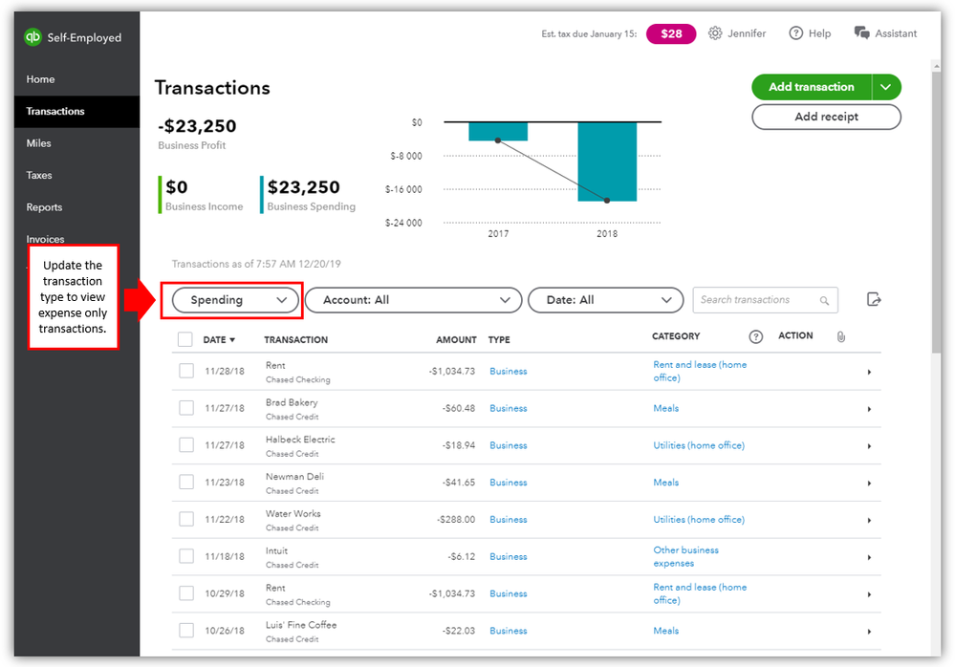The image size is (955, 667).
Task: Check the Brad Bakery transaction checkbox
Action: tap(186, 408)
